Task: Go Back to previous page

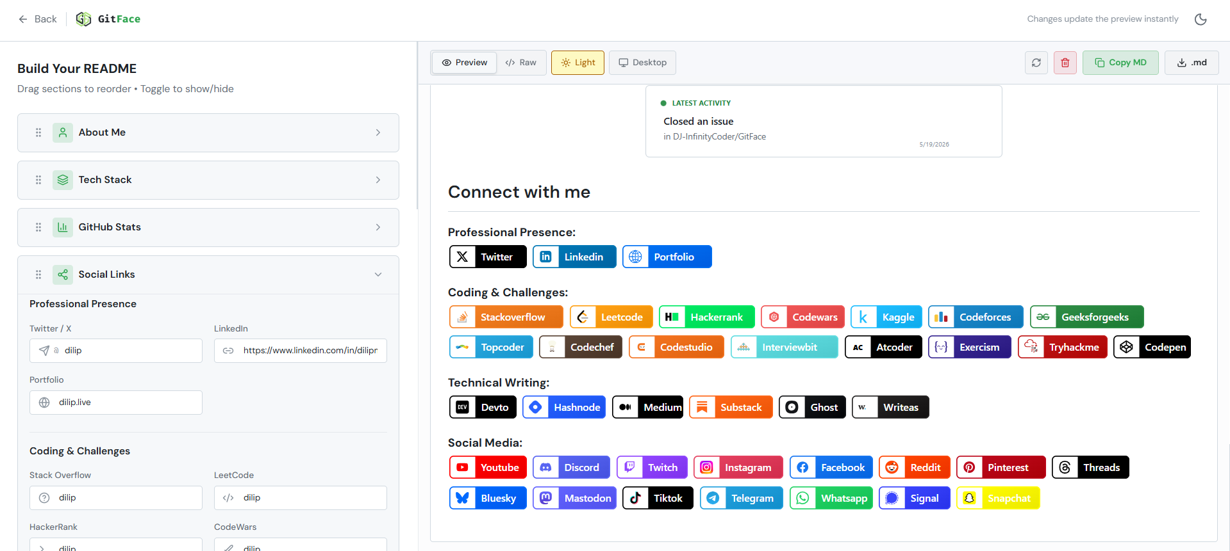Action: tap(37, 19)
